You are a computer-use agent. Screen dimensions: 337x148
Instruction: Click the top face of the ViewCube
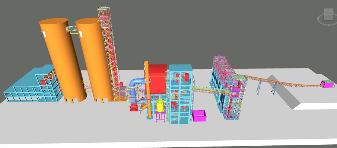(328, 10)
